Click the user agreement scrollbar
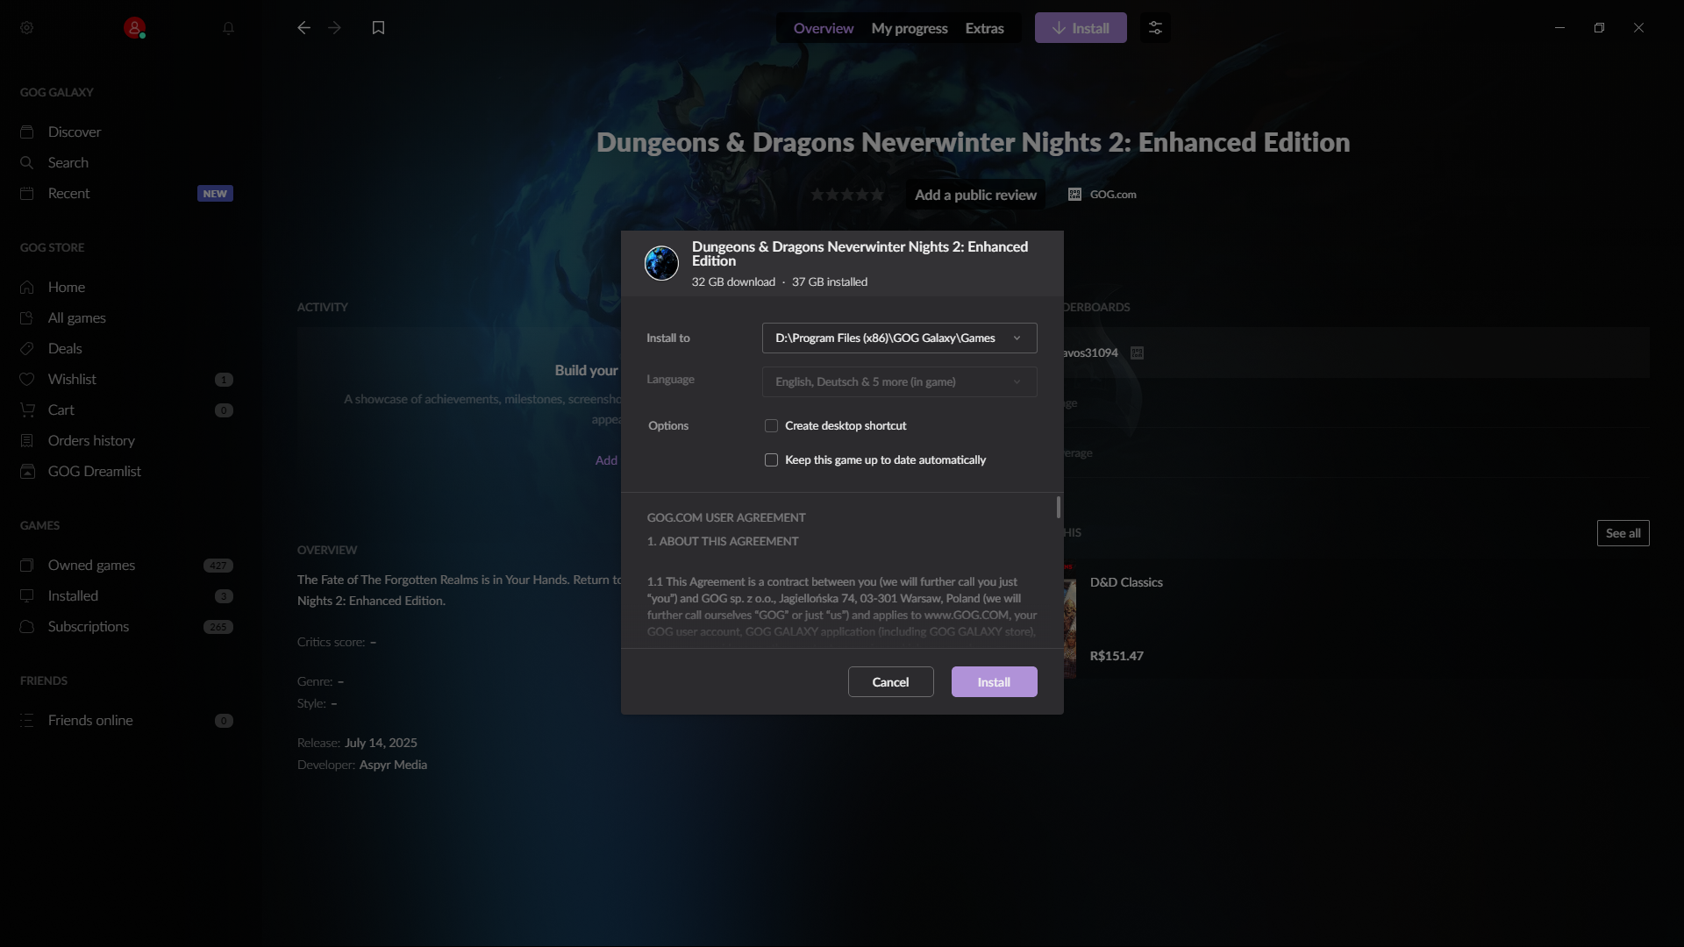This screenshot has width=1684, height=947. [x=1059, y=507]
